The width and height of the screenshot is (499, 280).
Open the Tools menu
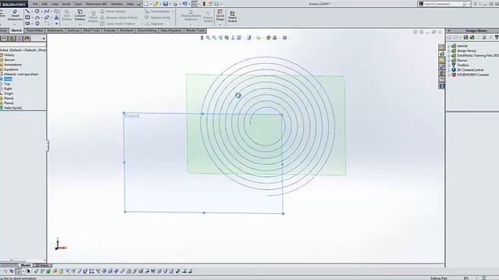78,4
